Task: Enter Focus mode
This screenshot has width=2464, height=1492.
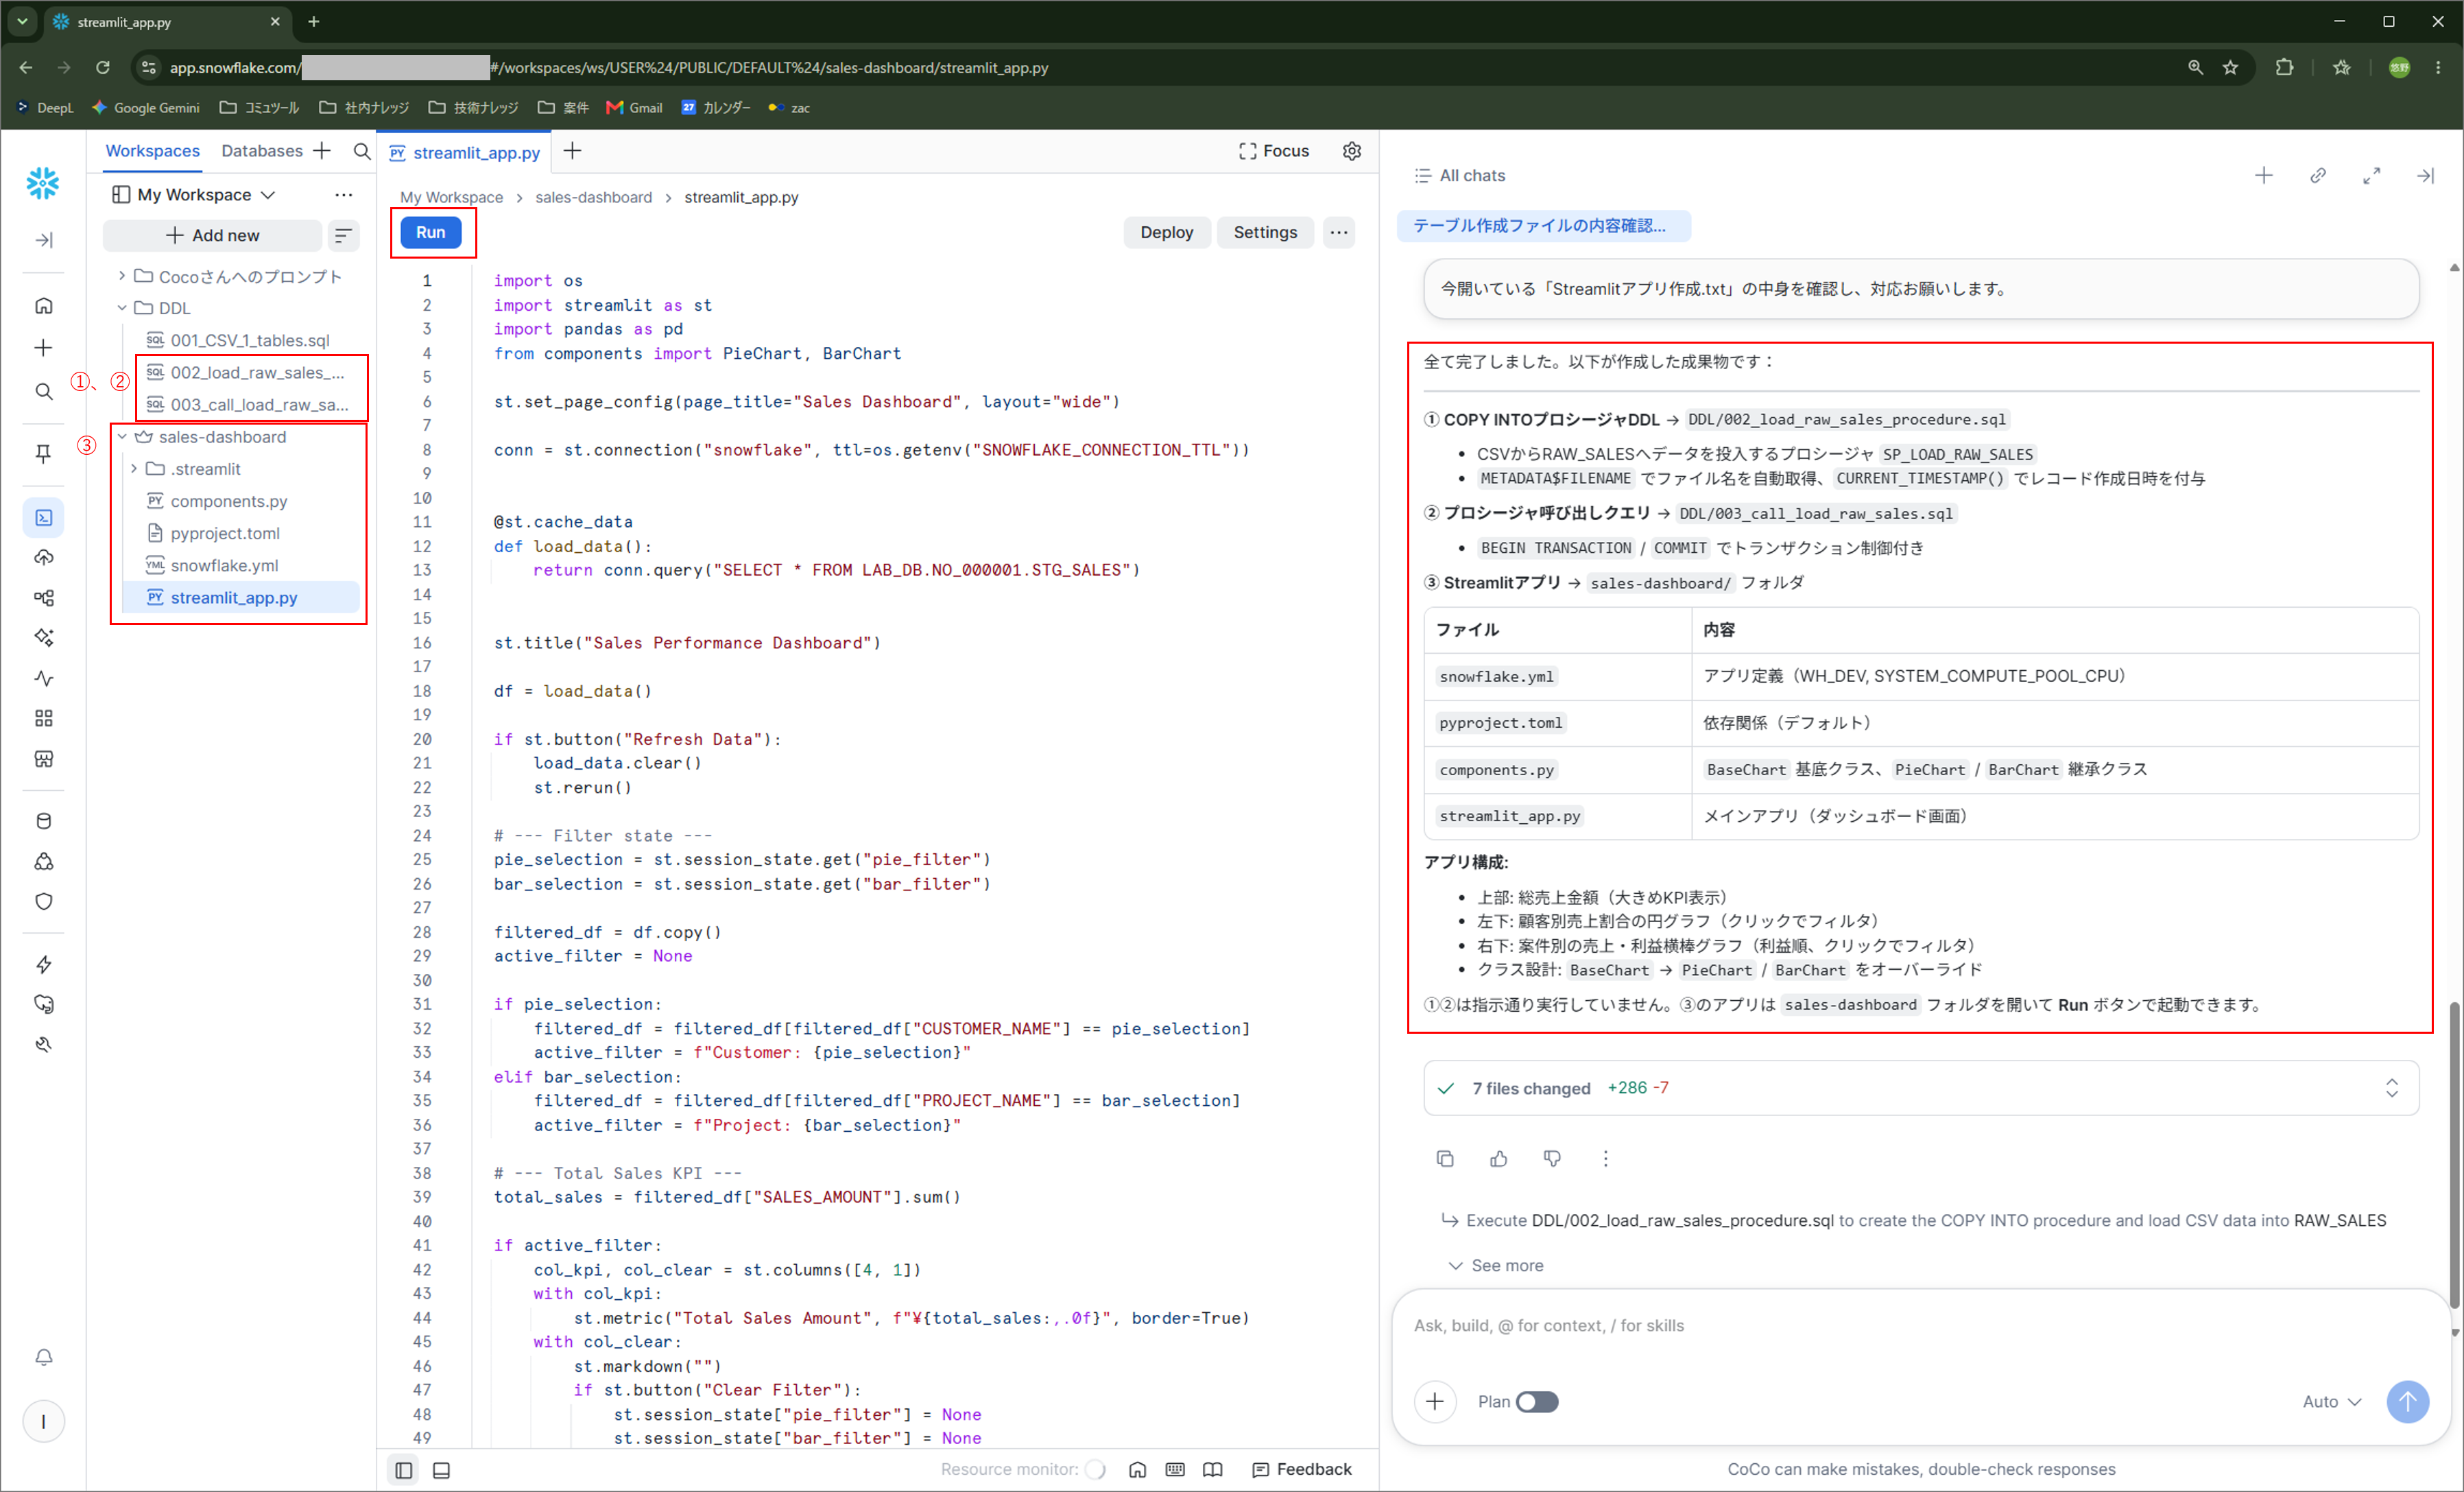Action: pyautogui.click(x=1274, y=151)
